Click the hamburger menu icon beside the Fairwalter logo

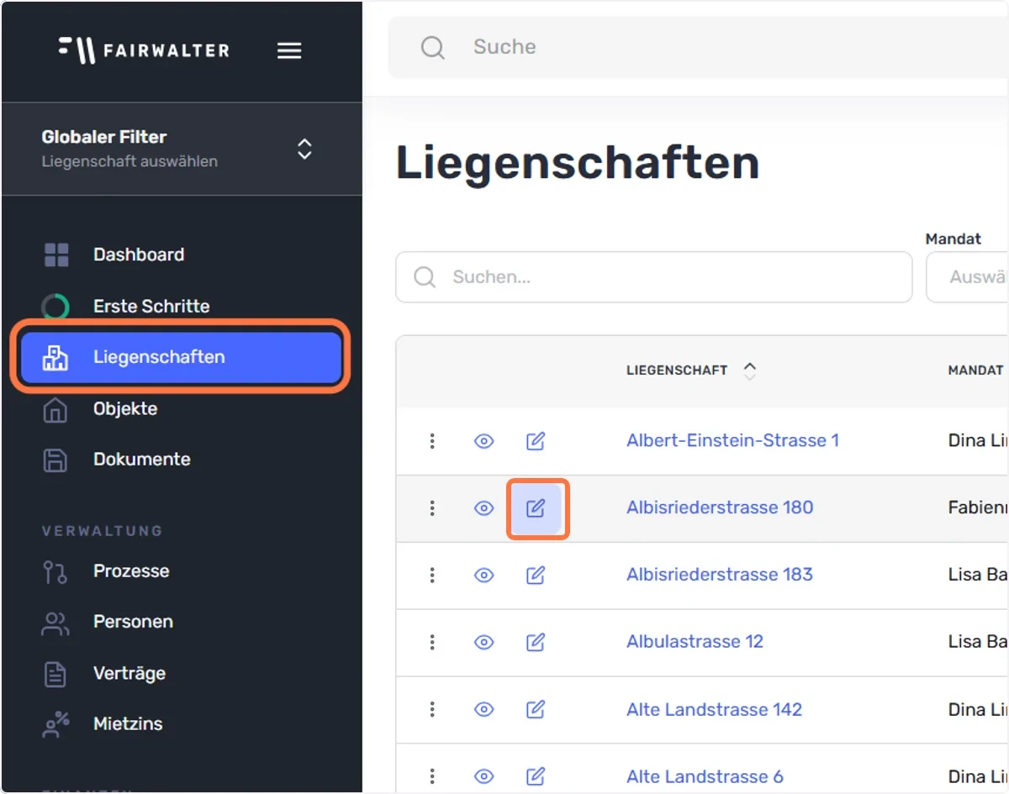[289, 51]
